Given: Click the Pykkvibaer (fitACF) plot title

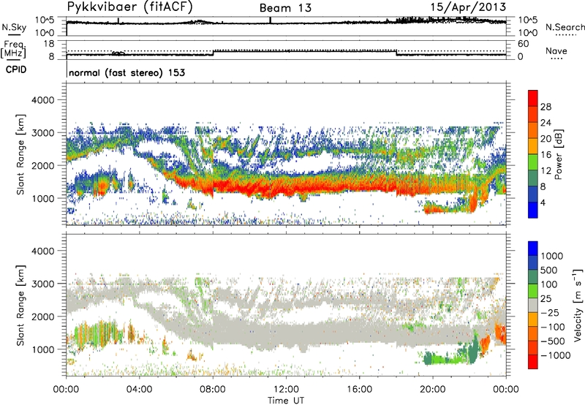Looking at the screenshot, I should coord(130,7).
